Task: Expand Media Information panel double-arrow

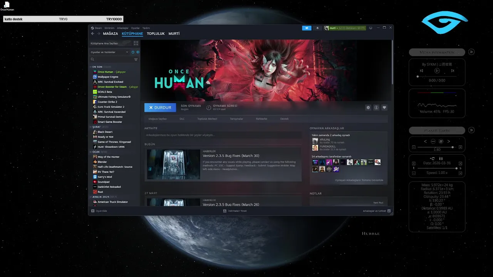Action: coord(471,52)
